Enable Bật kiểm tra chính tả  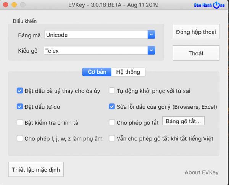[x=20, y=122]
